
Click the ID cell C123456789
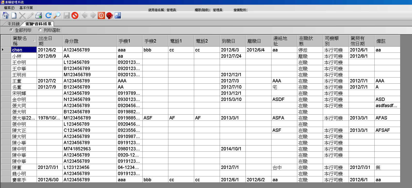89,130
